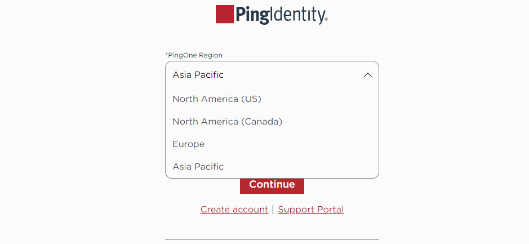Screen dimensions: 529x244
Task: Click the word Identity in the logo
Action: pyautogui.click(x=295, y=15)
